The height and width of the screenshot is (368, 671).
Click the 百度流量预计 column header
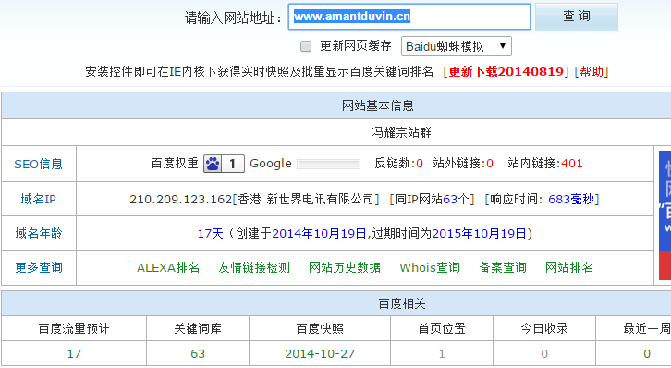coord(74,328)
